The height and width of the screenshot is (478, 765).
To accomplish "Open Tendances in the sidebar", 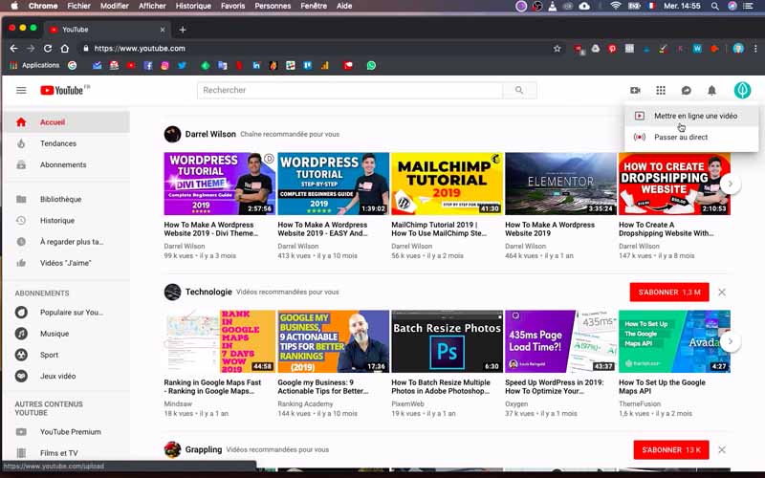I will (66, 143).
